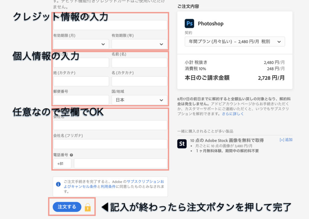This screenshot has height=219, width=309.
Task: Click the phone number help question icon
Action: [x=71, y=155]
